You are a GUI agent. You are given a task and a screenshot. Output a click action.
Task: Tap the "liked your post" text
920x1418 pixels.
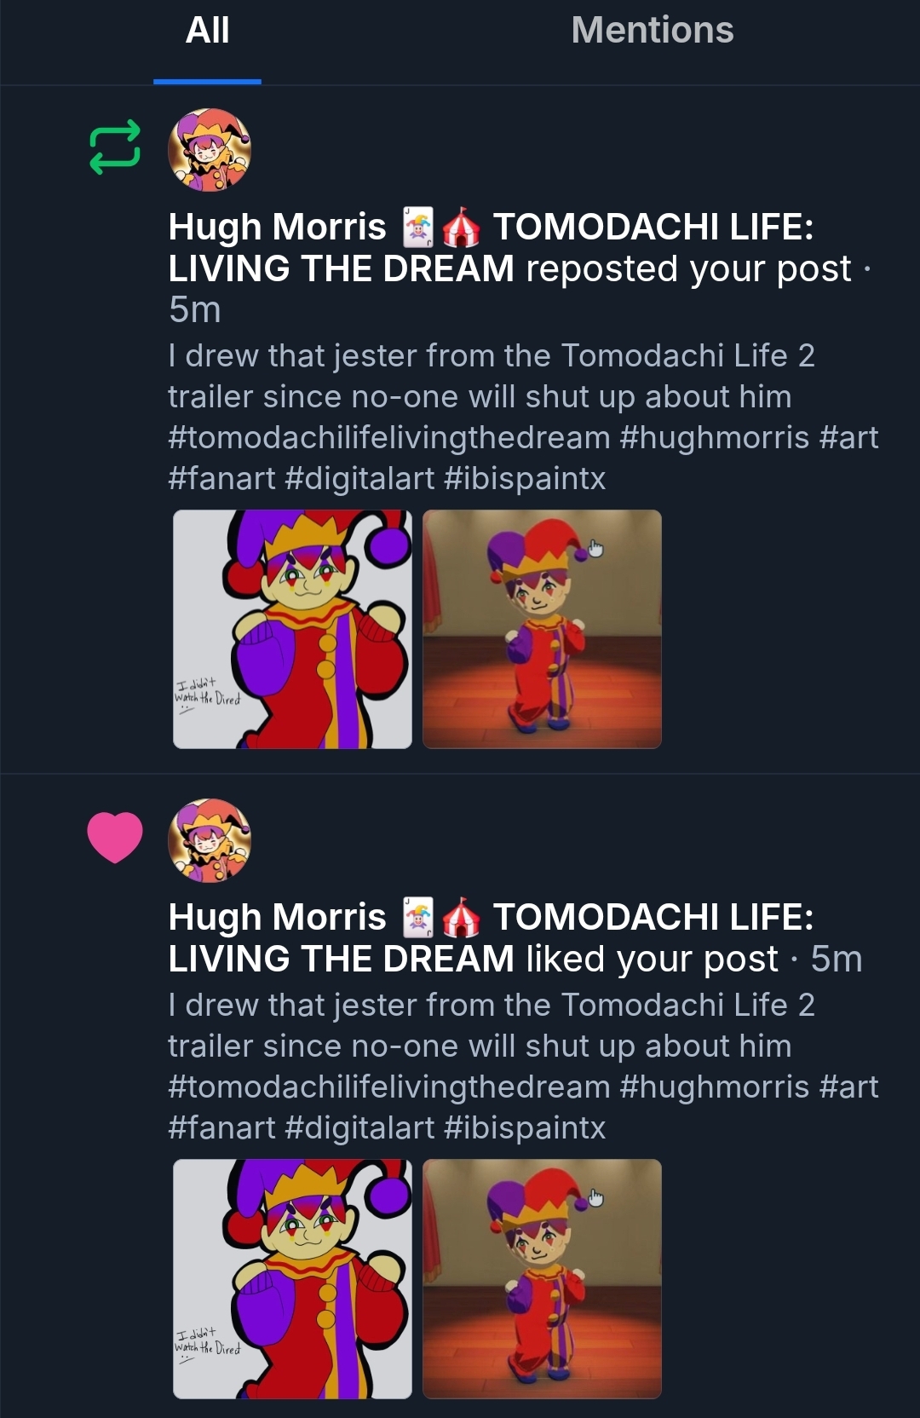click(x=652, y=960)
